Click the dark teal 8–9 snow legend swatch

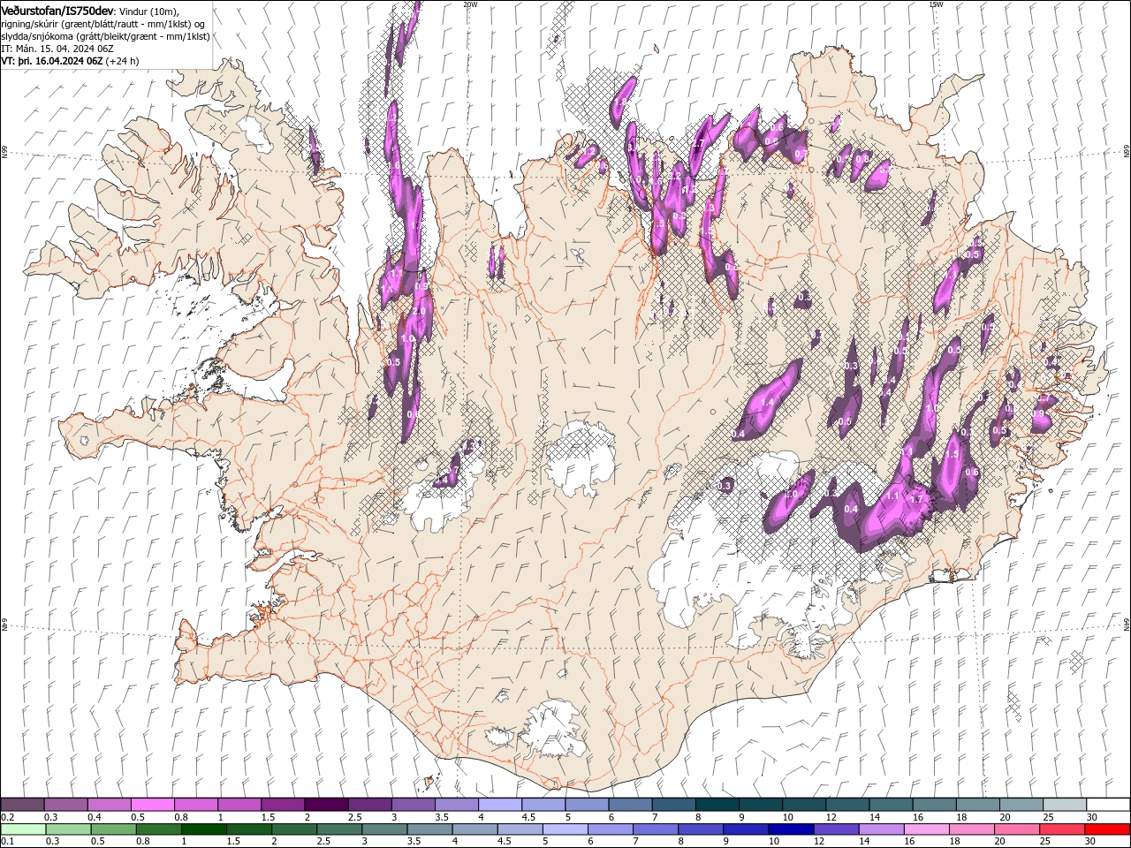[x=717, y=804]
